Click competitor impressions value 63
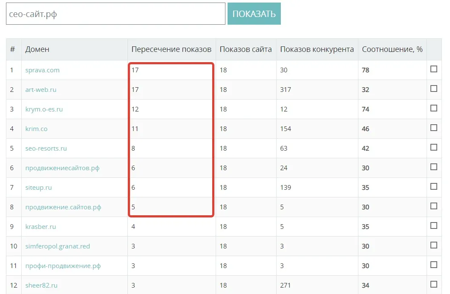Screen dimensions: 450x294 pos(283,148)
